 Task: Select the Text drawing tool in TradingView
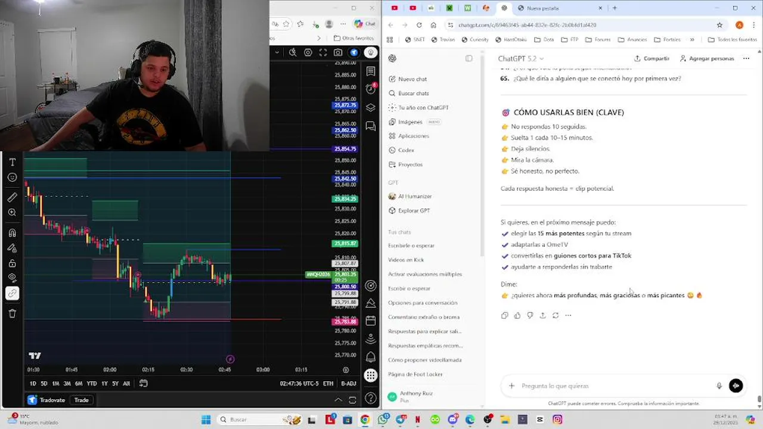(x=12, y=162)
